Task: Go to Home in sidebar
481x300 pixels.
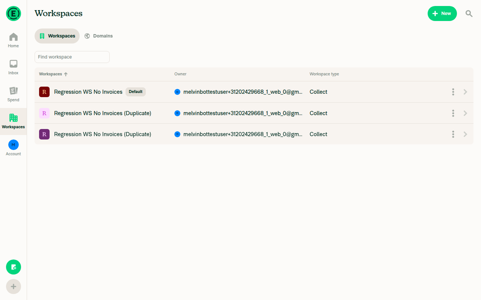Action: click(x=14, y=40)
